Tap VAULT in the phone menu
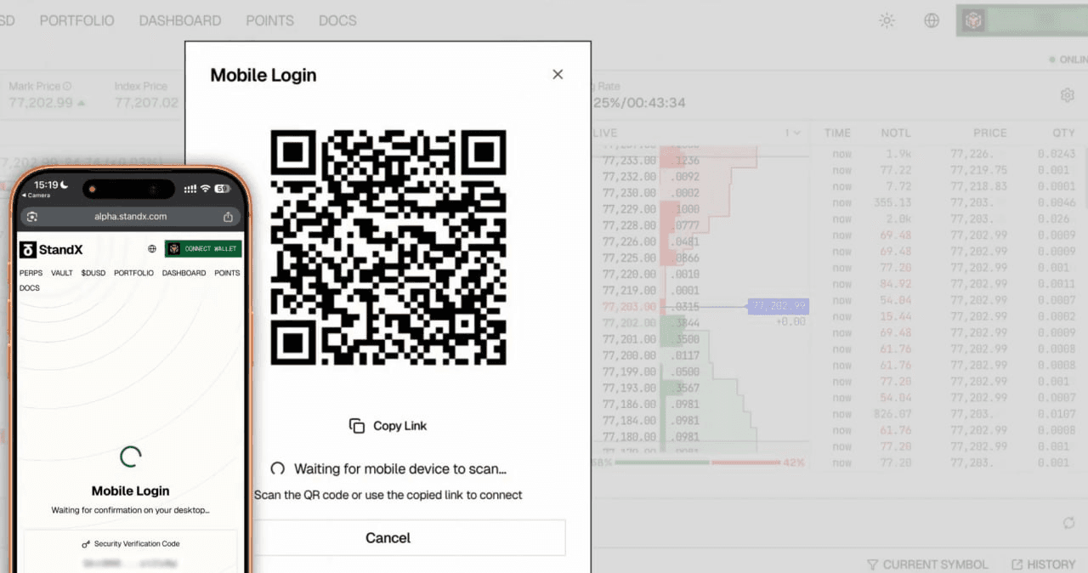The width and height of the screenshot is (1088, 573). click(x=61, y=273)
